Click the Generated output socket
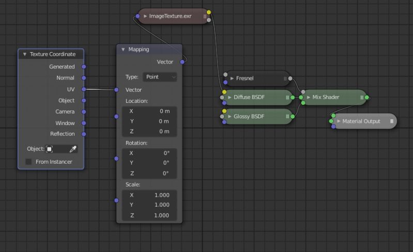413x252 pixels. pyautogui.click(x=84, y=67)
